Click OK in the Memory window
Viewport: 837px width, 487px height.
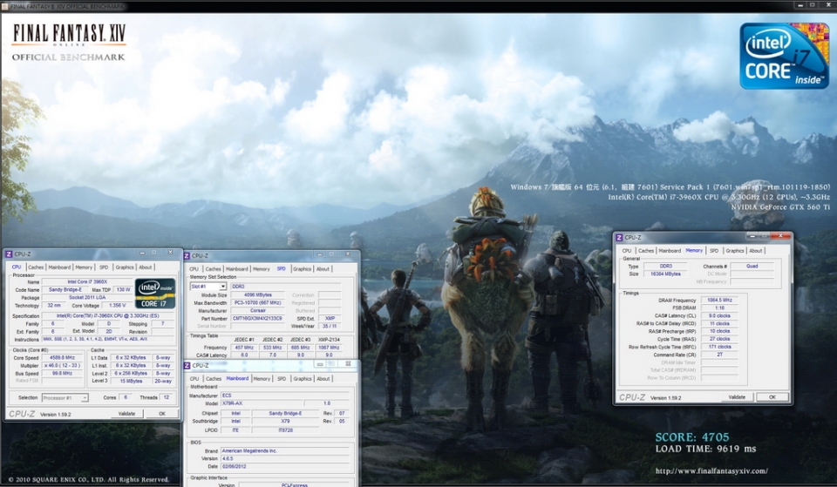[772, 396]
